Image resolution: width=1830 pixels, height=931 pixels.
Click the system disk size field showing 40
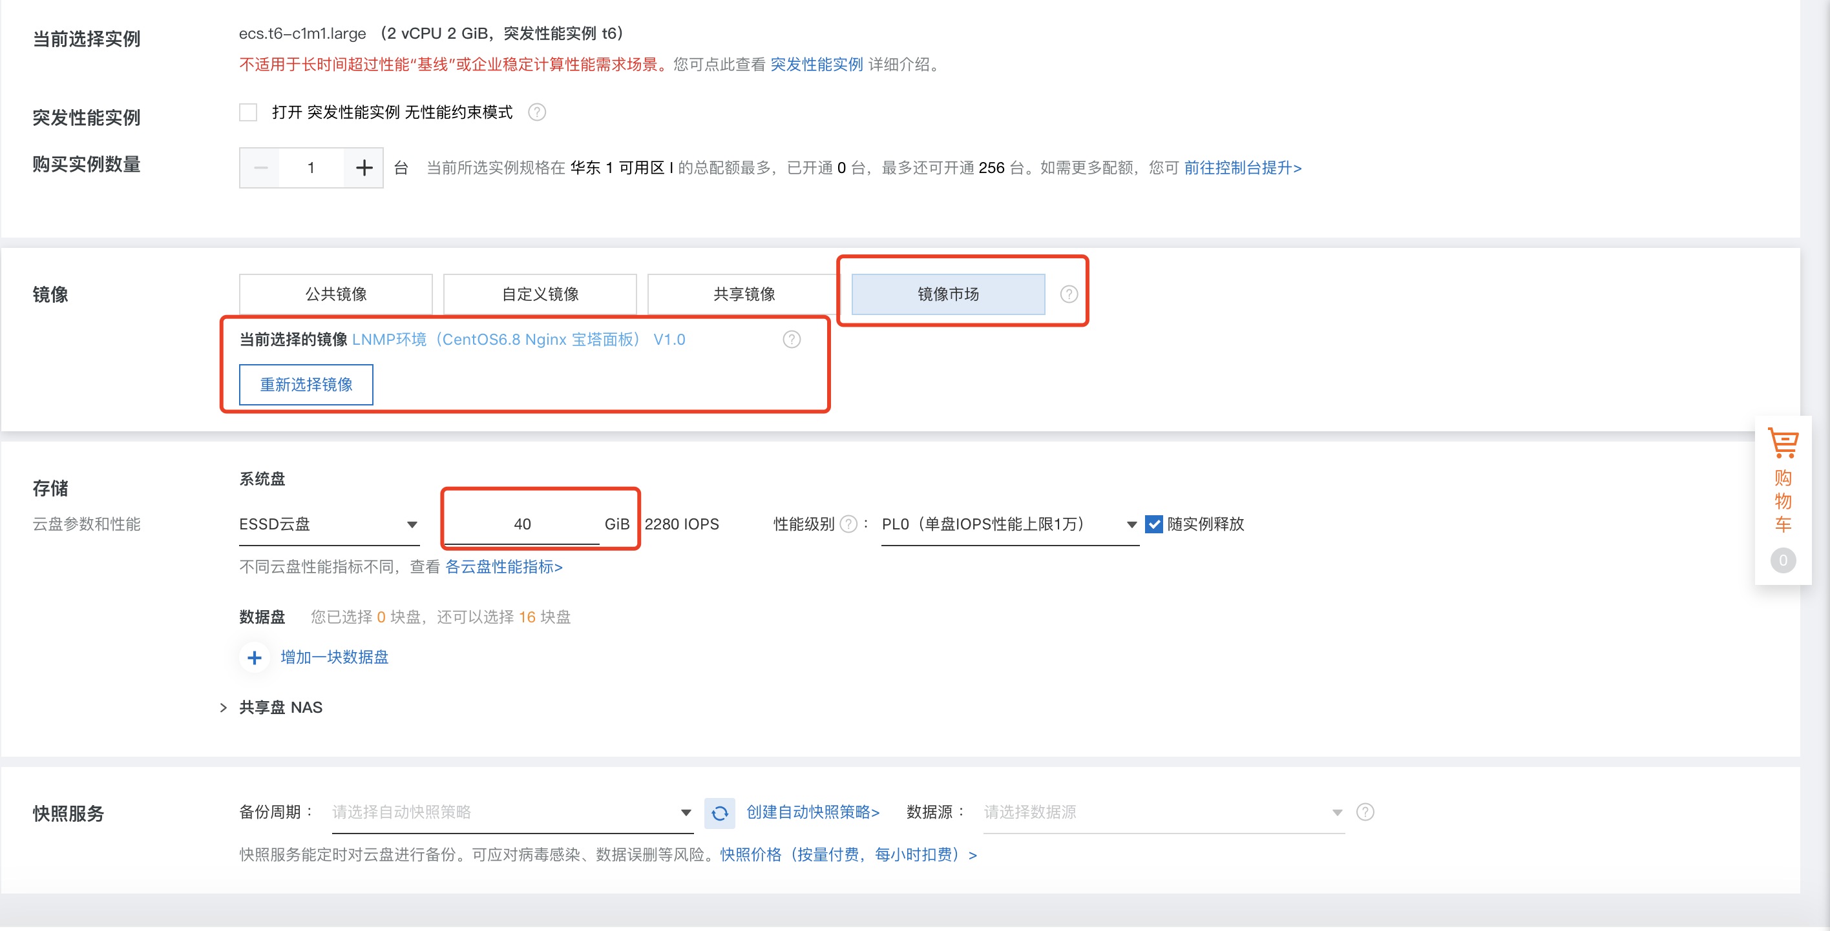pos(522,524)
